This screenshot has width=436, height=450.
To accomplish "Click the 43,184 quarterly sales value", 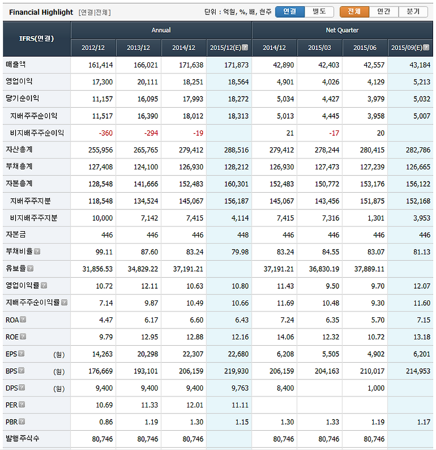I will click(x=420, y=65).
